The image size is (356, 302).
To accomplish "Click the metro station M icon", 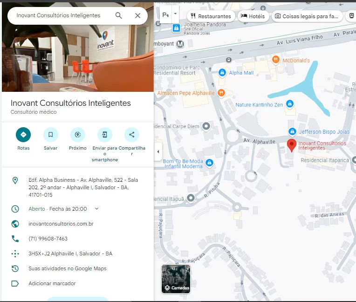I will click(x=180, y=44).
